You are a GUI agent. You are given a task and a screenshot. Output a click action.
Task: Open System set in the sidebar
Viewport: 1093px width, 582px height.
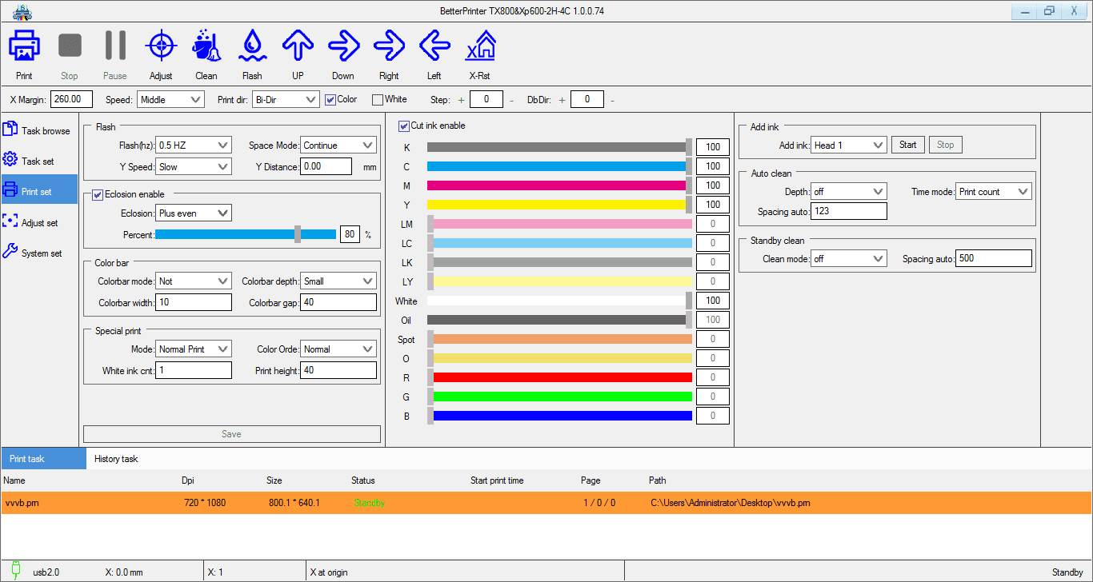39,253
